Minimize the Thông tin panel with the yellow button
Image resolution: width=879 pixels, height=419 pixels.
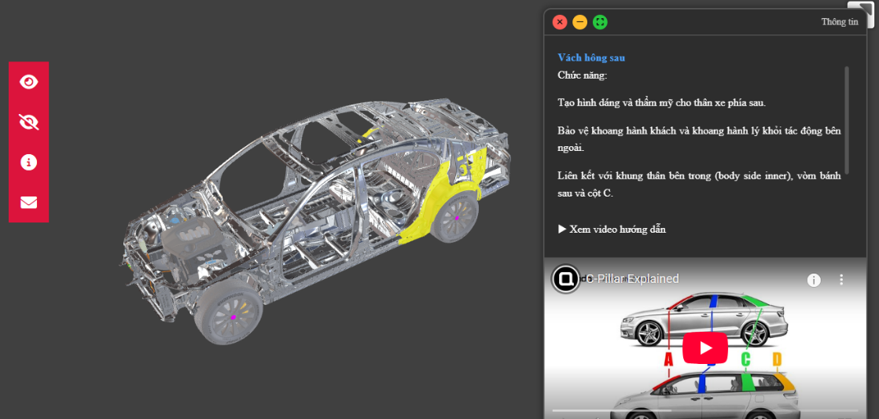point(579,23)
